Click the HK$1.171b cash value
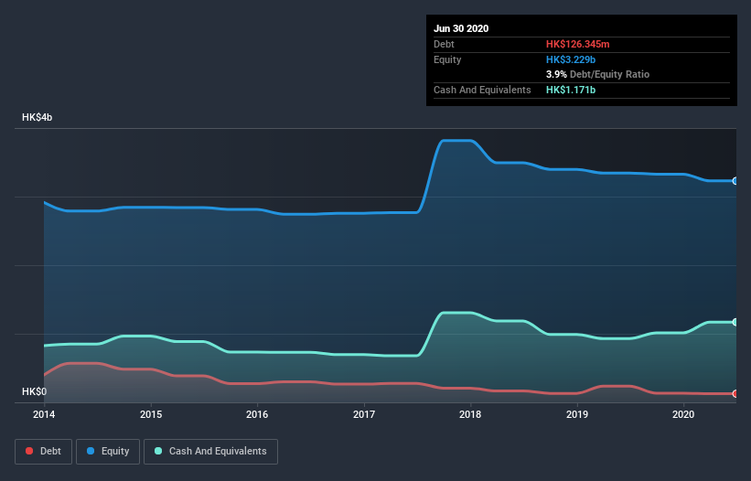This screenshot has width=751, height=481. (x=571, y=90)
